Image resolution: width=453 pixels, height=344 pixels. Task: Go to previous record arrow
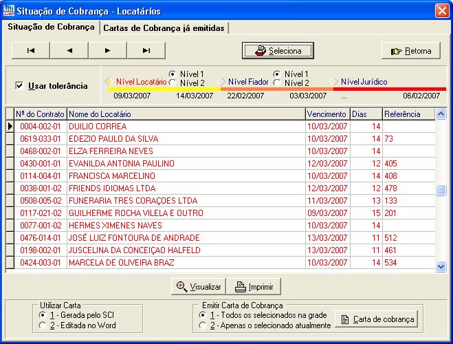tap(69, 50)
